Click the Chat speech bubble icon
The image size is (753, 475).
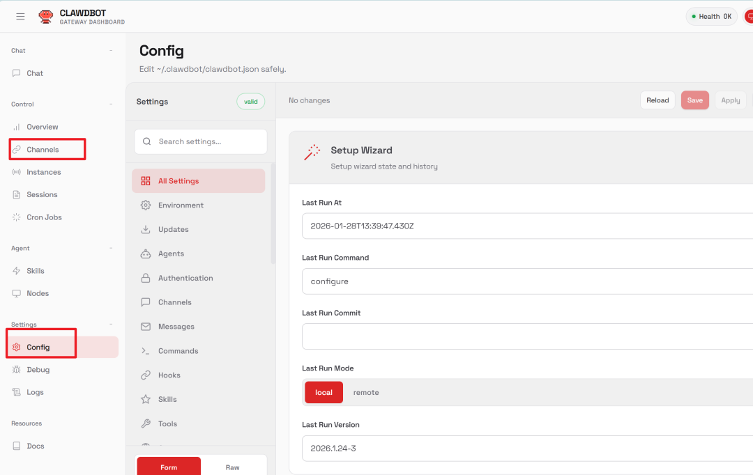pos(16,73)
